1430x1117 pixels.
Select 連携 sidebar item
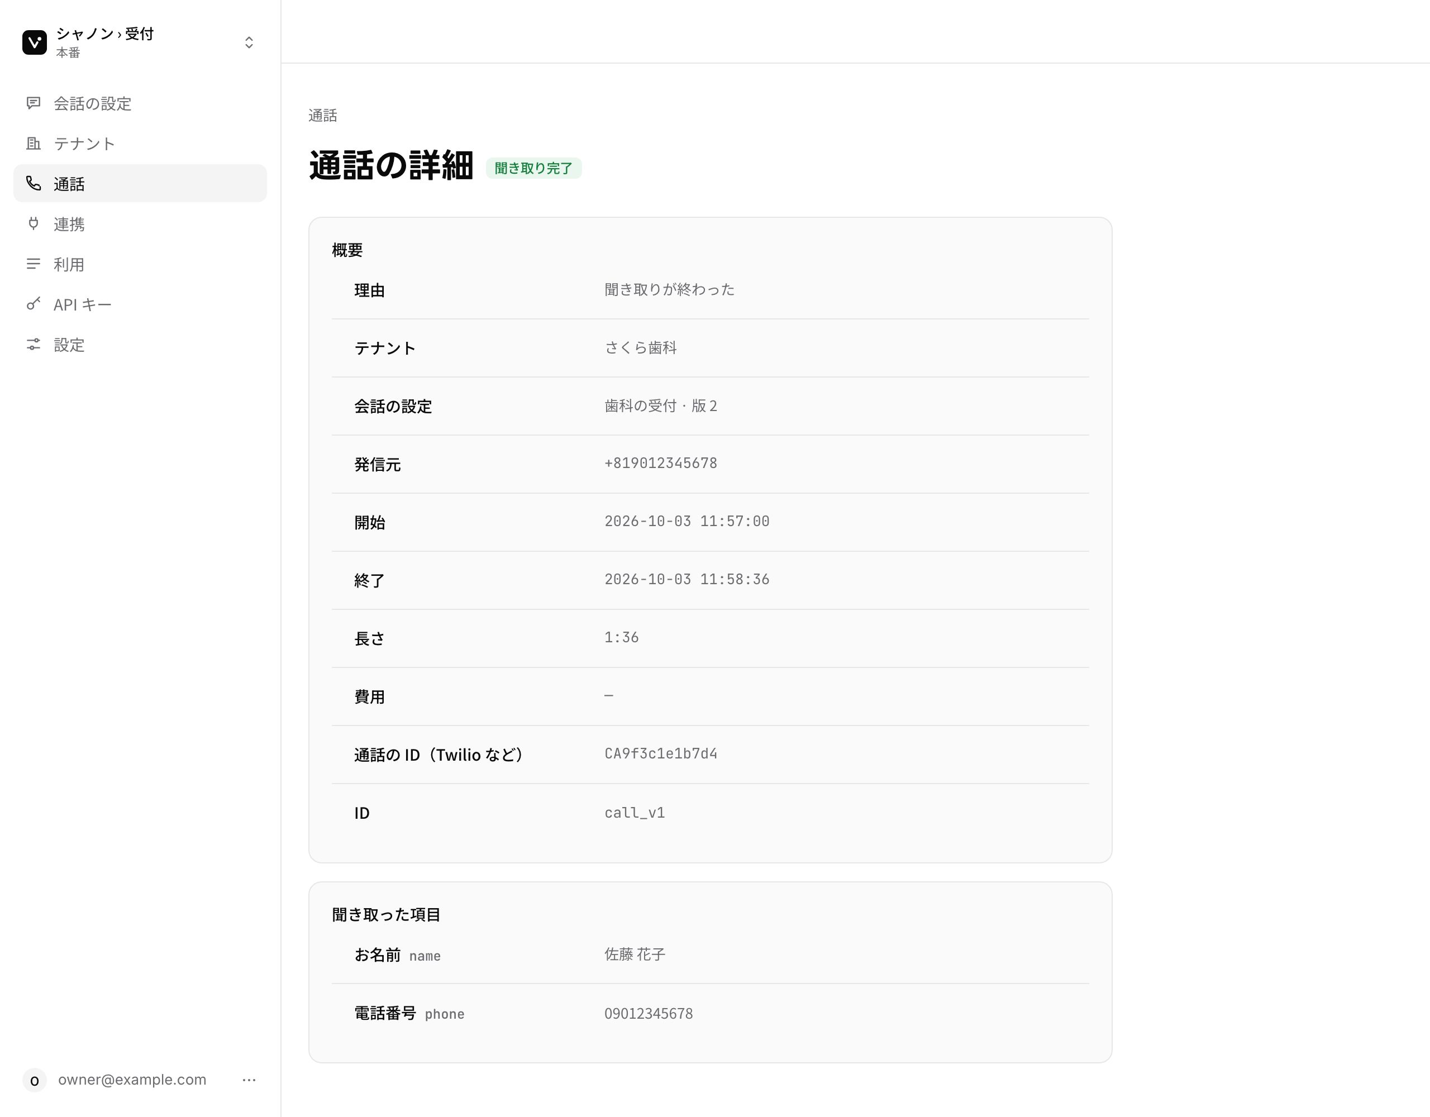click(140, 224)
